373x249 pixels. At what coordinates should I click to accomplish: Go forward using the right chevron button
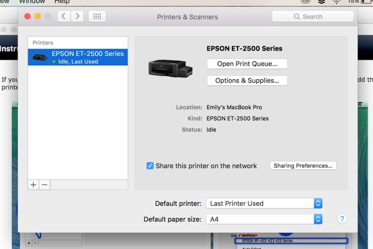coord(77,16)
